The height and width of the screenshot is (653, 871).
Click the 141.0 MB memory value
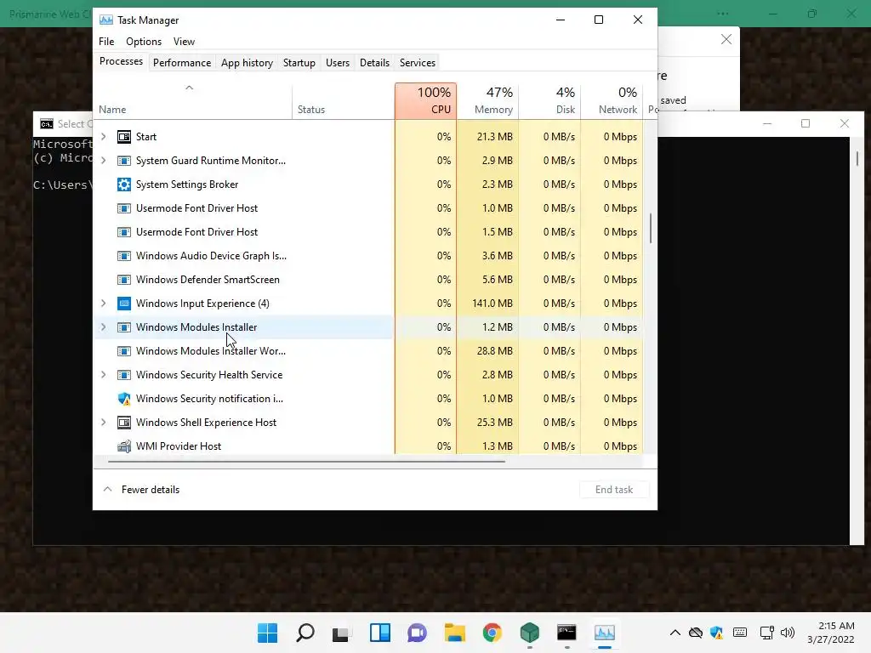[x=492, y=304]
